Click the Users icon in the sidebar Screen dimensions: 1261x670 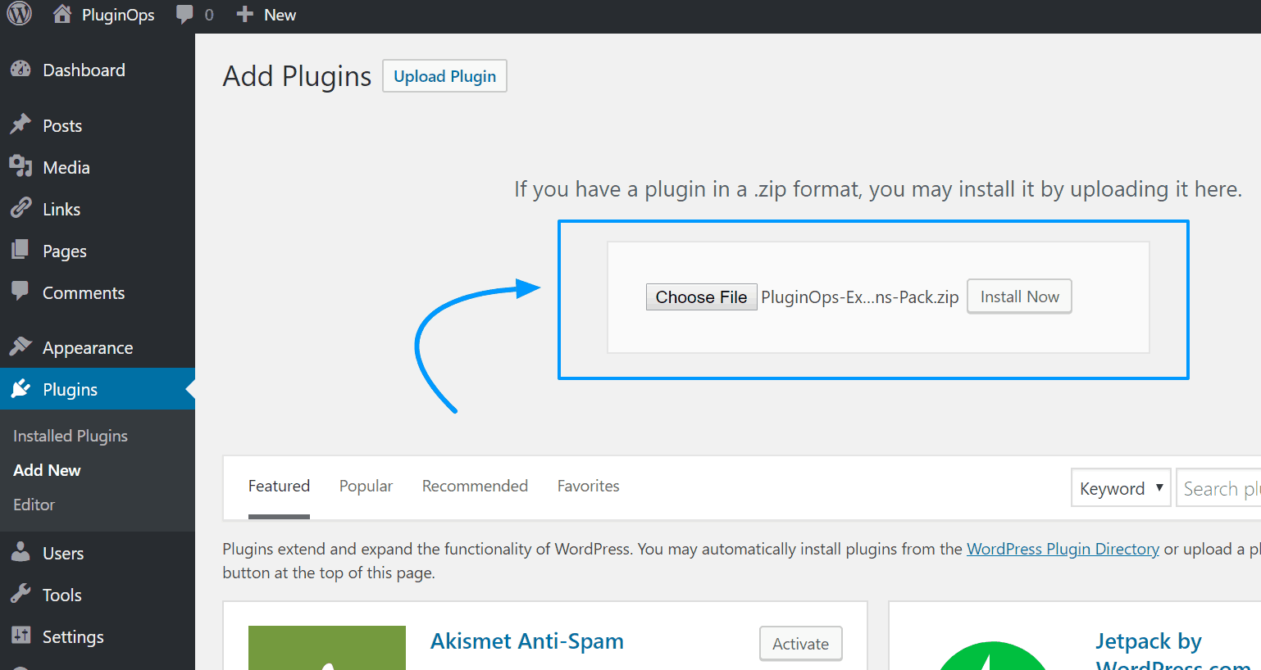pyautogui.click(x=21, y=552)
